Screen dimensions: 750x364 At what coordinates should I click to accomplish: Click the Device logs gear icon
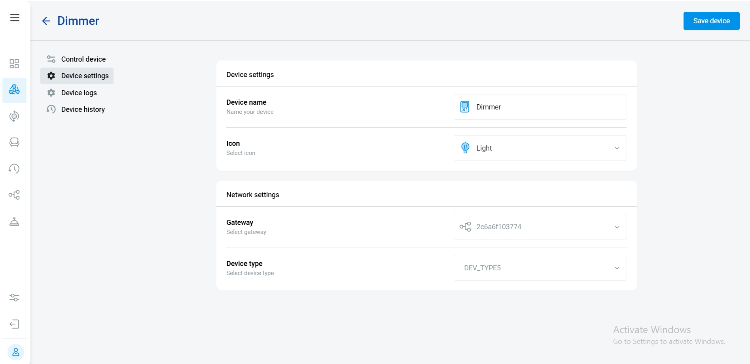[x=51, y=92]
